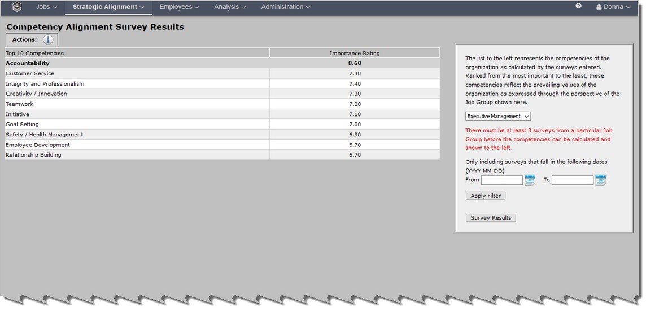This screenshot has height=311, width=646.
Task: Open the Executive Management job group dropdown
Action: click(x=498, y=116)
